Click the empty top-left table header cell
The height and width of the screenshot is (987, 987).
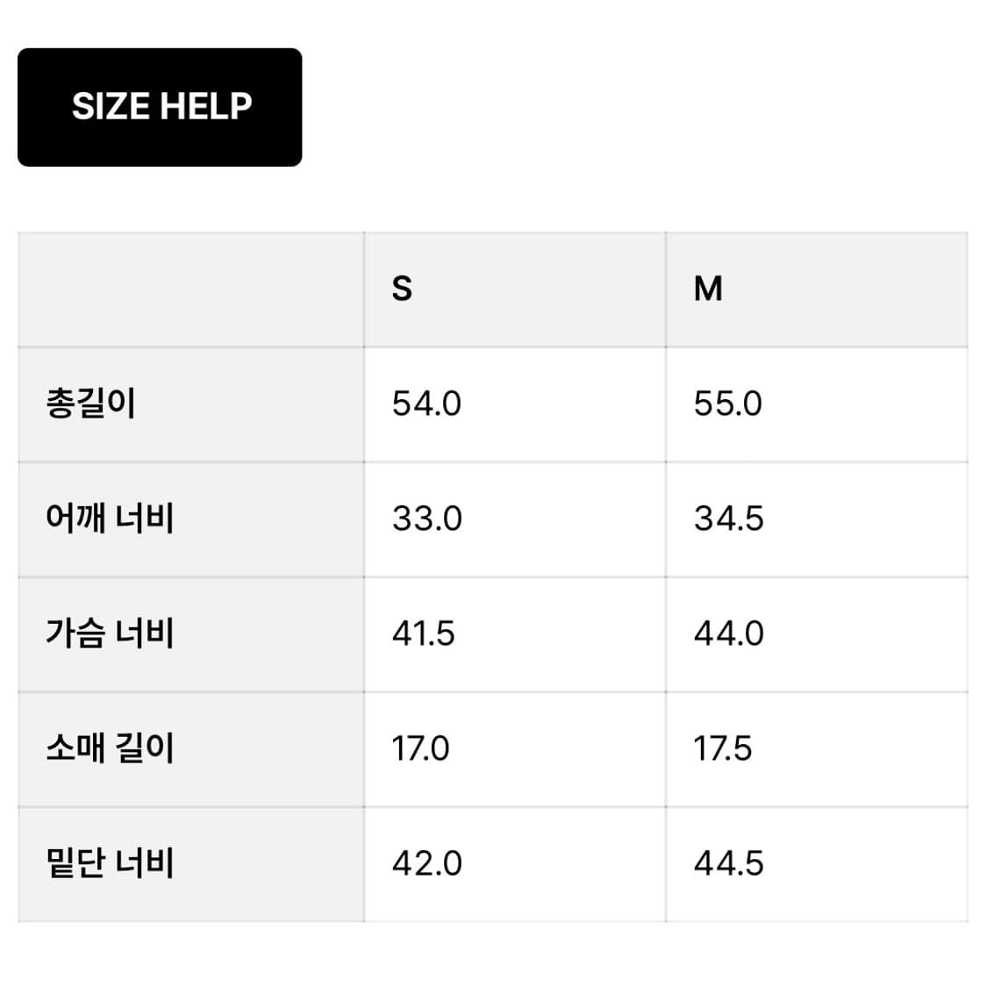pyautogui.click(x=190, y=289)
